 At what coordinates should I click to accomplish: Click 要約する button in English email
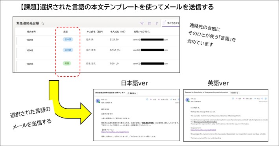pyautogui.click(x=234, y=93)
